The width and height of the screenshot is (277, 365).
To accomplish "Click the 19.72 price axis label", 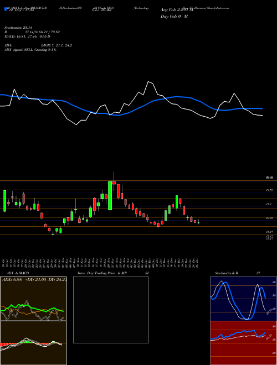I will point(270,190).
